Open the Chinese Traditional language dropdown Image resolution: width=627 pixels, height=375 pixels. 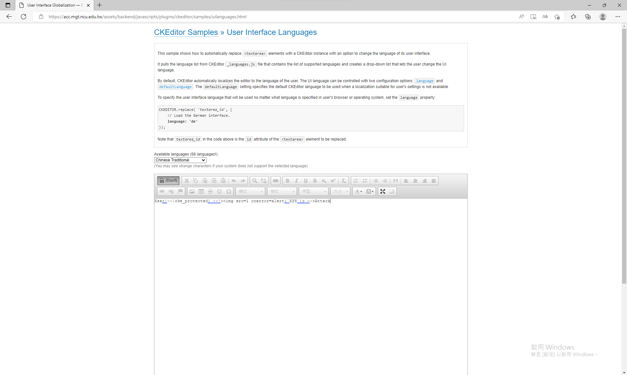[180, 160]
